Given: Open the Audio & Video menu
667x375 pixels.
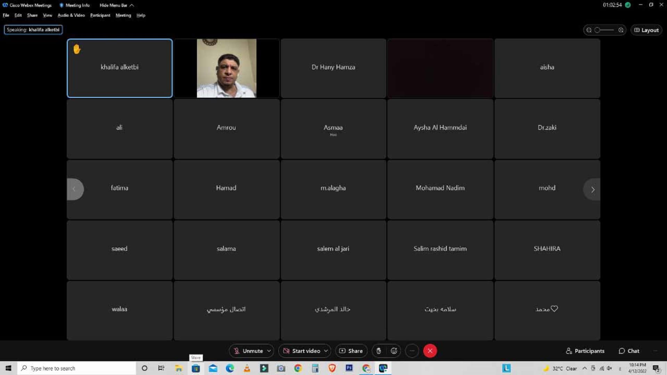Looking at the screenshot, I should 71,15.
